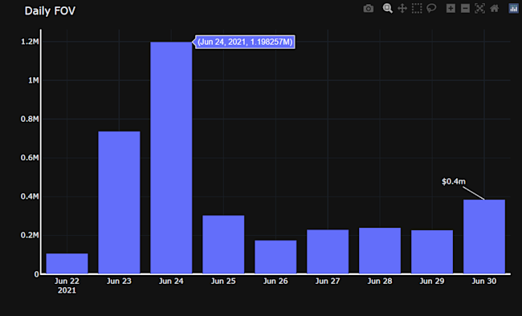The image size is (522, 316).
Task: Click the "Jun 30" x-axis label
Action: [x=484, y=281]
